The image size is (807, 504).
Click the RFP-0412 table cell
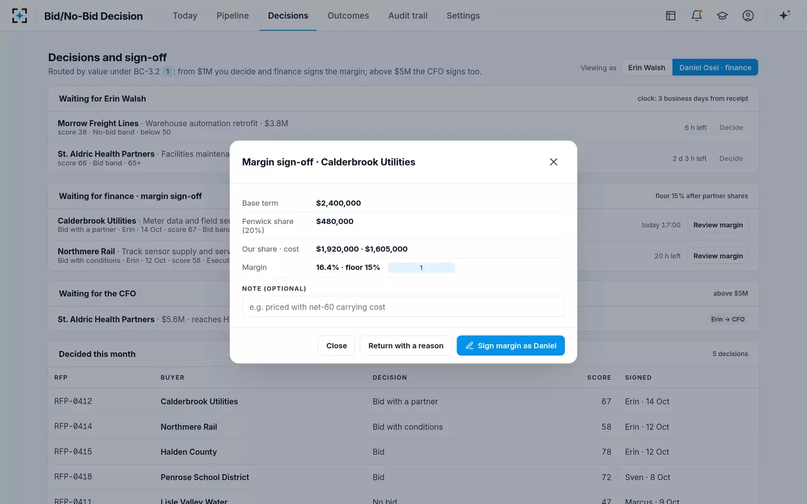(x=73, y=402)
